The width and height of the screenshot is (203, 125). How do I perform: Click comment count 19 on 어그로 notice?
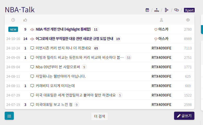click(x=118, y=39)
